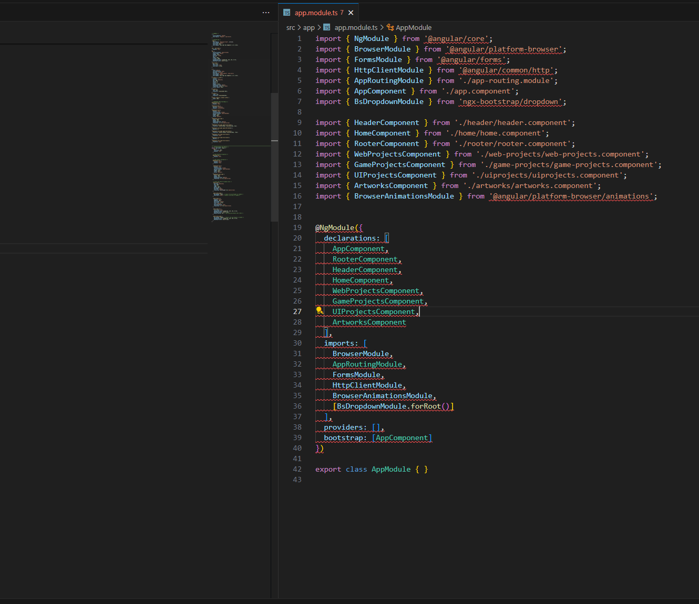Open the src breadcrumb dropdown
699x604 pixels.
tap(291, 27)
